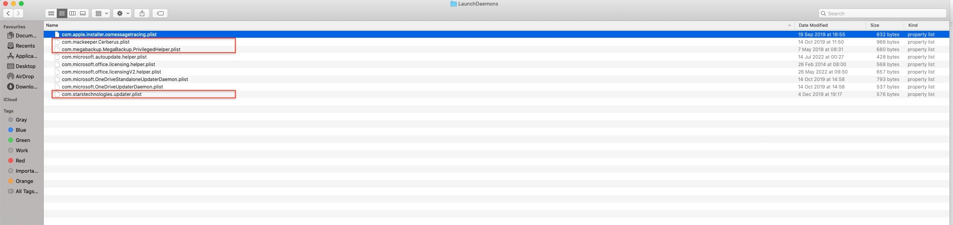Click the LaunchDaemons folder title icon

pyautogui.click(x=453, y=4)
